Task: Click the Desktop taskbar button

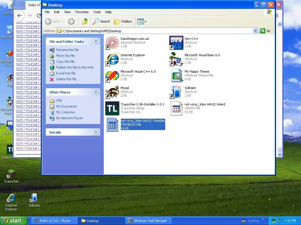Action: coord(101,221)
